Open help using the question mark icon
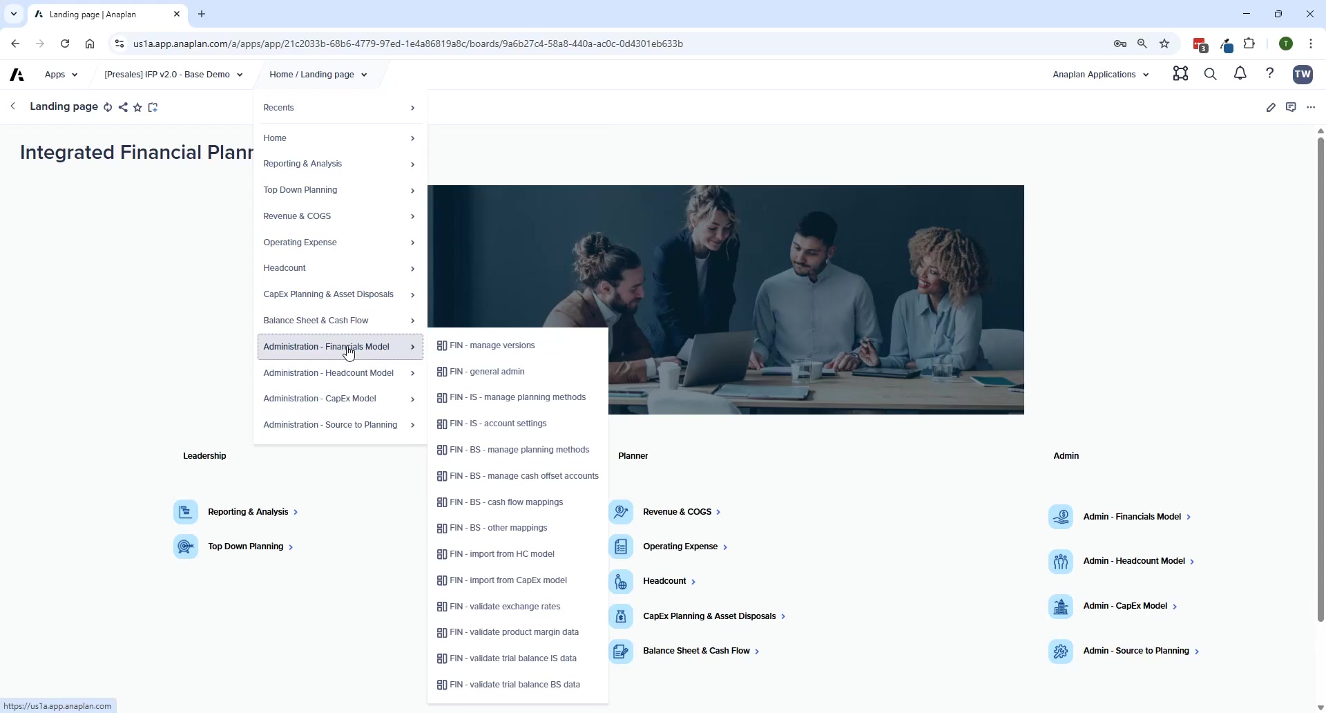1326x713 pixels. (x=1269, y=74)
